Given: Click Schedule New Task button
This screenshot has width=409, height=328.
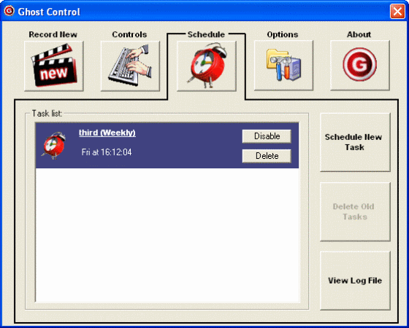Looking at the screenshot, I should pos(355,142).
